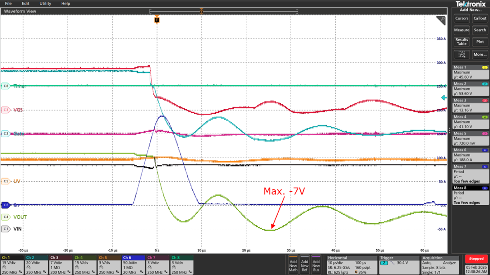Open the Acquisition settings badge

[x=440, y=265]
